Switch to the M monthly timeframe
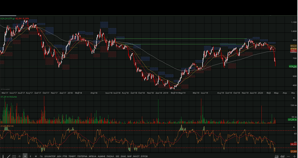Screen dimensions: 298x158 point(36,156)
